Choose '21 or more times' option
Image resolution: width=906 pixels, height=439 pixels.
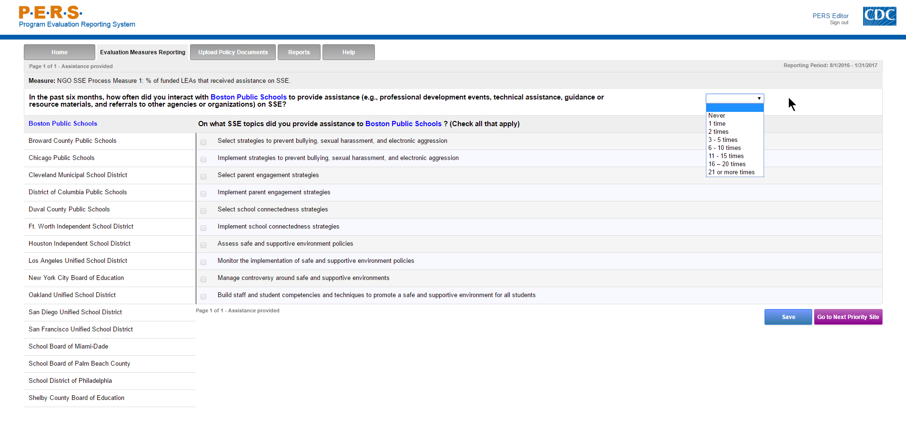[735, 172]
